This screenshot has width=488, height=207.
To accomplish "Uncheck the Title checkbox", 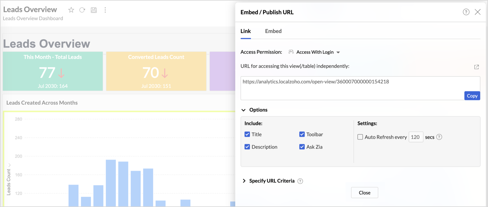I will 247,134.
